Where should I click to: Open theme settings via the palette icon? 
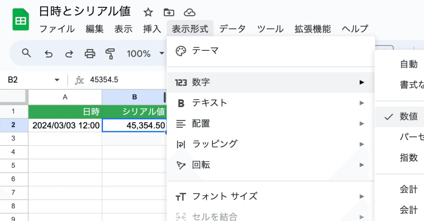click(181, 51)
